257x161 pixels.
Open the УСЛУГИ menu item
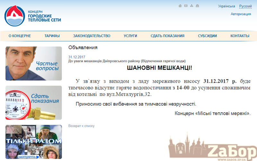tap(130, 36)
